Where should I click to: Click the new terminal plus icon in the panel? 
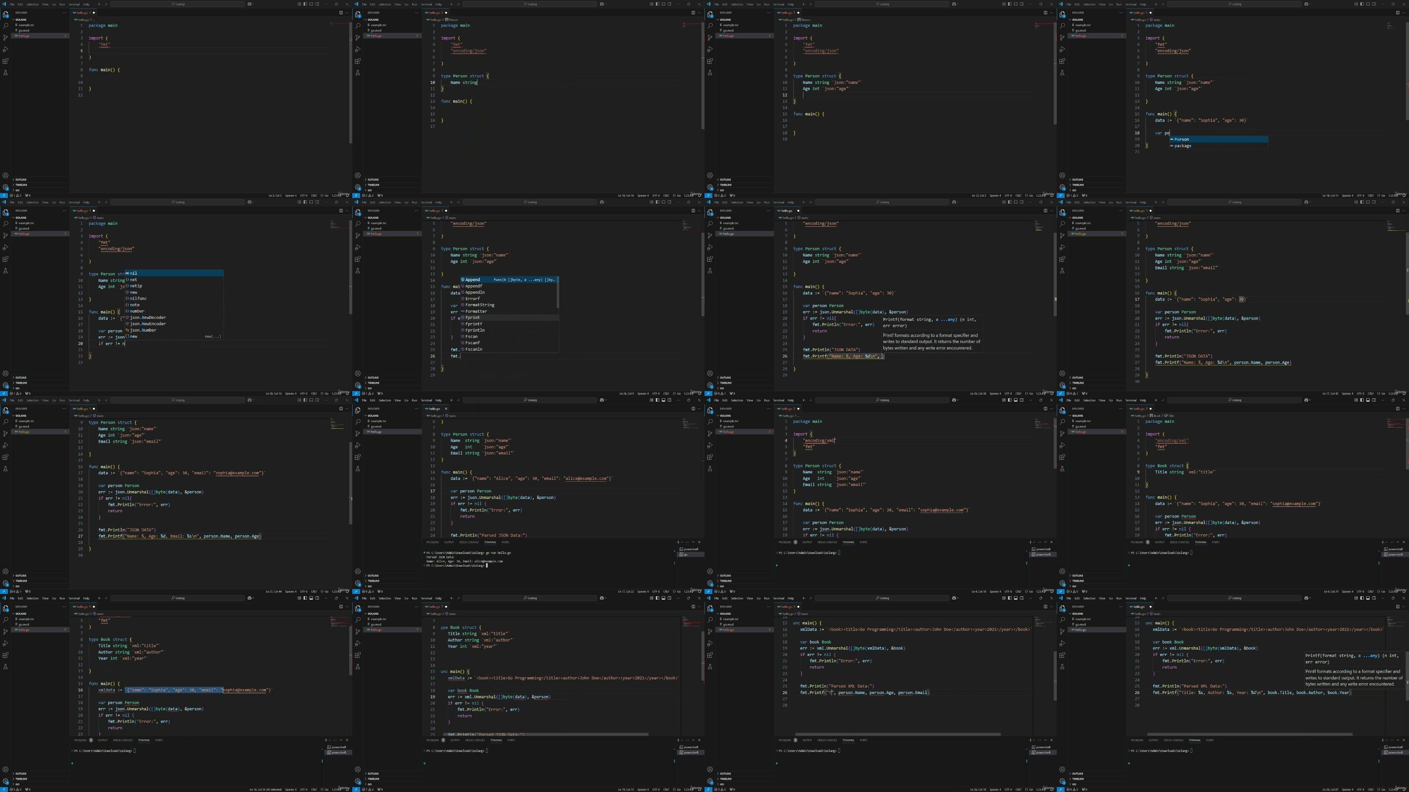tap(678, 542)
